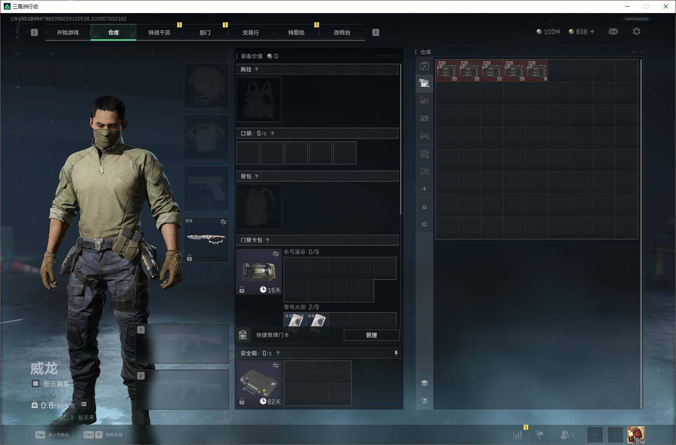
Task: Select the body armor equipment slot
Action: pyautogui.click(x=206, y=137)
